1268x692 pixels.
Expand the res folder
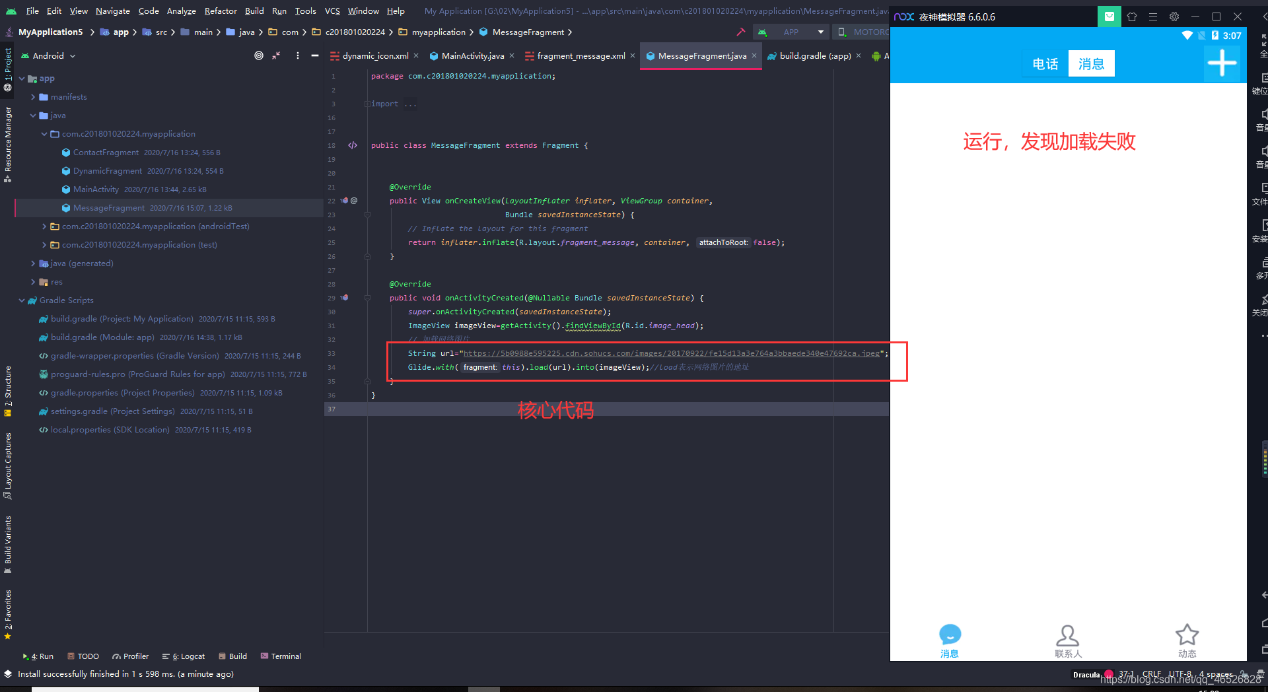coord(33,281)
